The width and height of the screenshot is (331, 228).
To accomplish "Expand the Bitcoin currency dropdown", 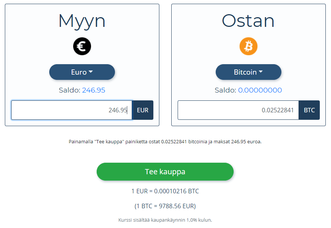I will coord(248,72).
